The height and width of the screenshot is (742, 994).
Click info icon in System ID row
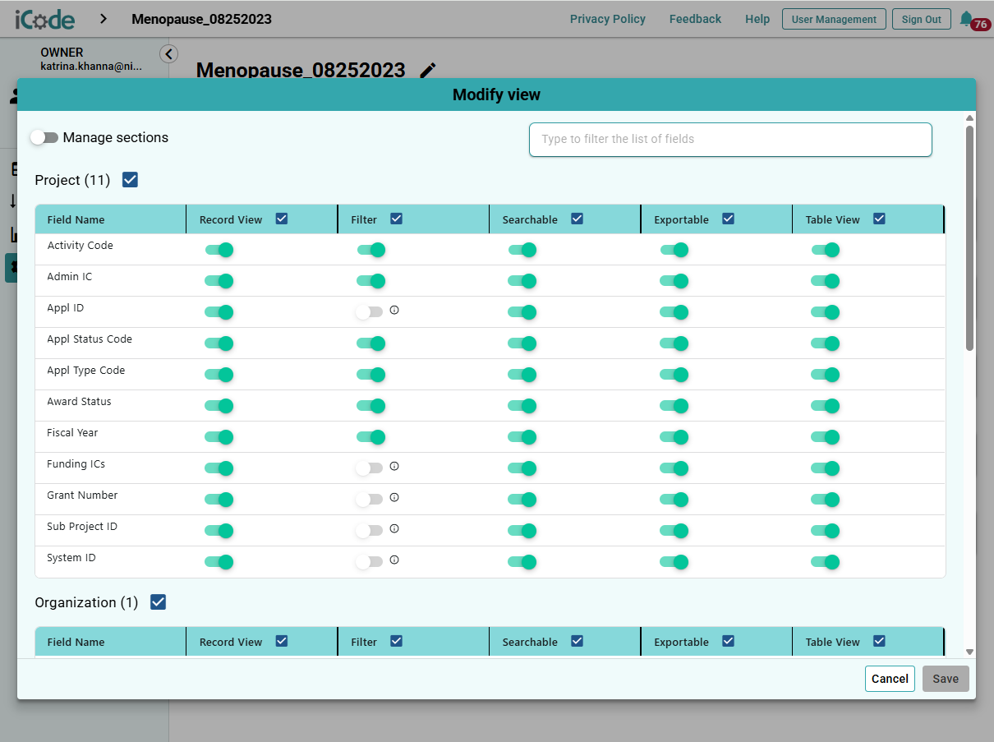pyautogui.click(x=394, y=560)
